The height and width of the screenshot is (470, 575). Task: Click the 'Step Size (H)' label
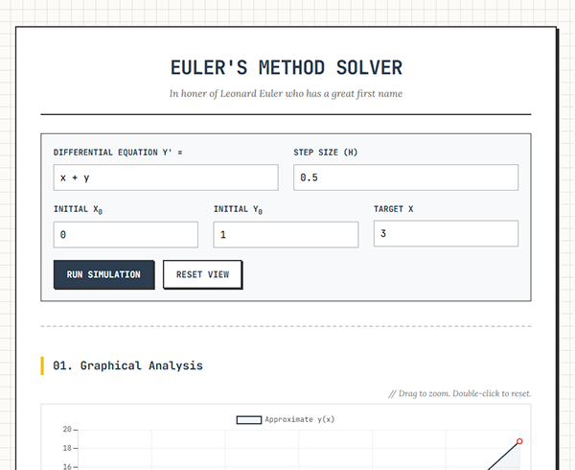pyautogui.click(x=325, y=153)
